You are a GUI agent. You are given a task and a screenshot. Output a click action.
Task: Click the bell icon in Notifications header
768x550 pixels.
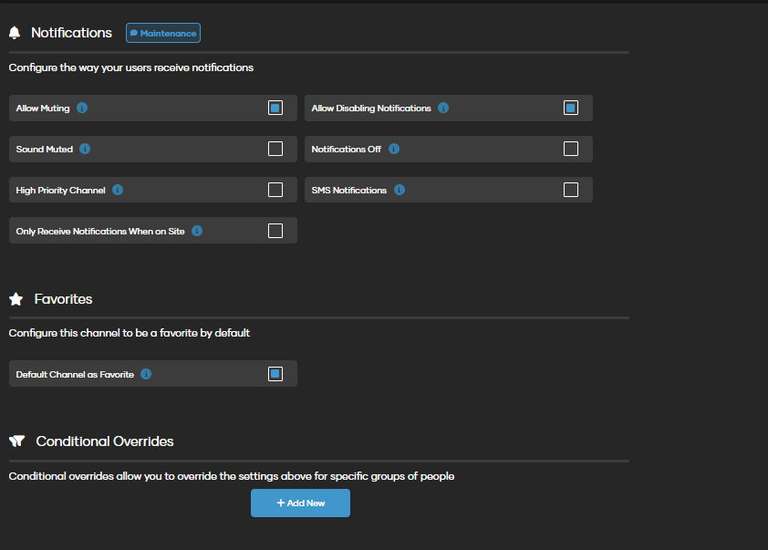[x=15, y=33]
